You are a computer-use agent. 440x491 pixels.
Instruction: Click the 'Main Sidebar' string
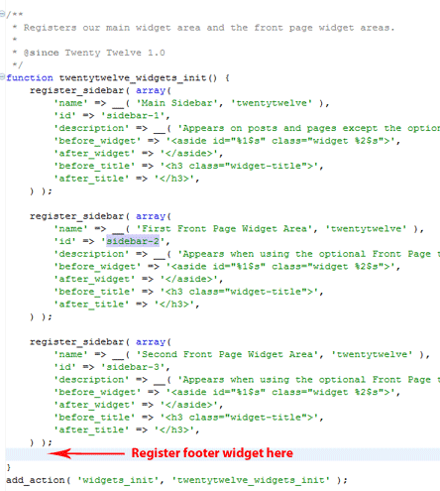pos(177,103)
